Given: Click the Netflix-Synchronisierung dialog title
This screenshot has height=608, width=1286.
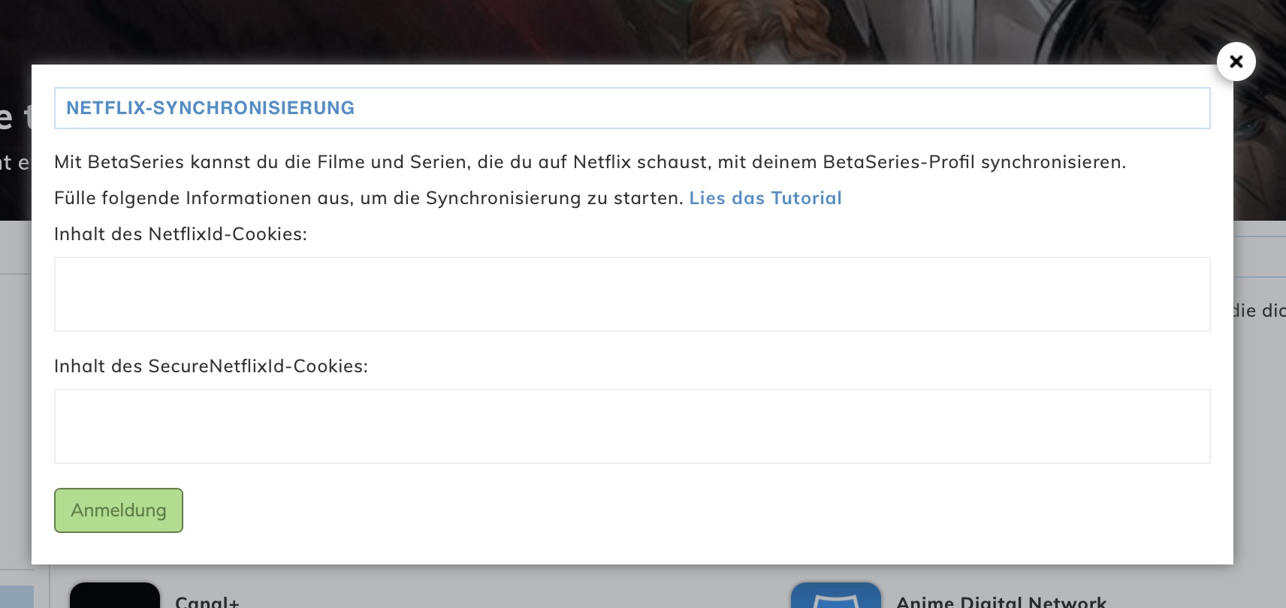Looking at the screenshot, I should pos(210,108).
